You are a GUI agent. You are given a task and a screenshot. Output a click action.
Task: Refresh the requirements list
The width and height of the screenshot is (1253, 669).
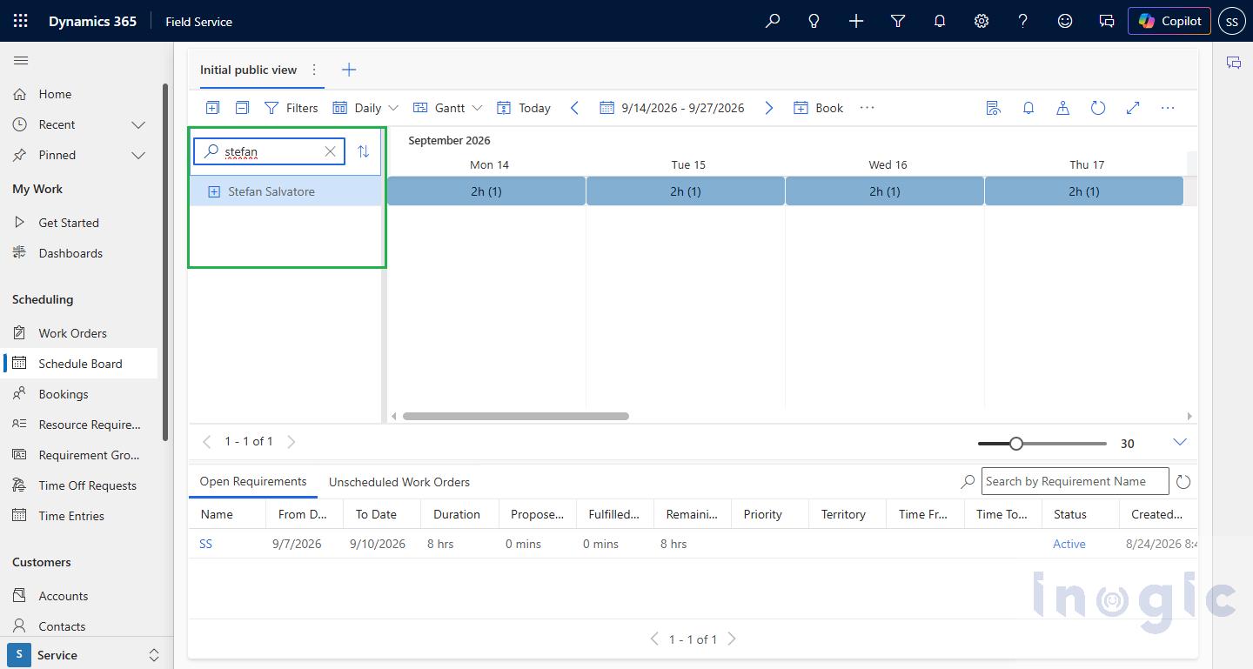pos(1183,482)
